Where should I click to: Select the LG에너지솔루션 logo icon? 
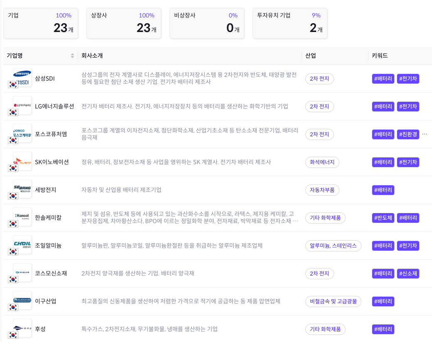[23, 106]
